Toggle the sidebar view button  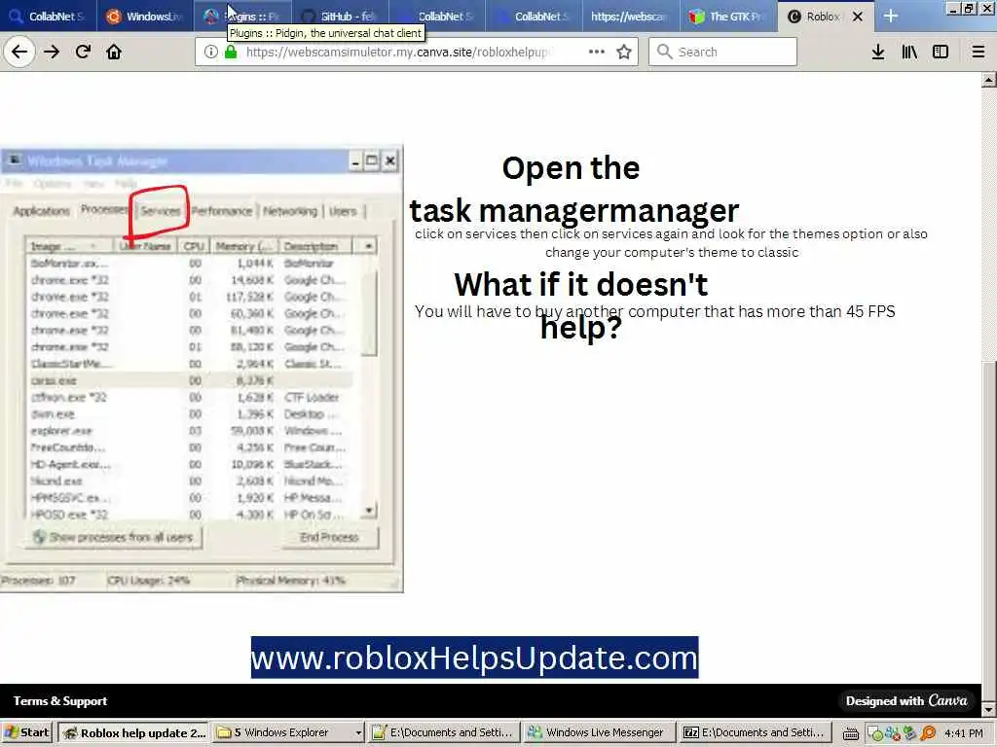941,53
